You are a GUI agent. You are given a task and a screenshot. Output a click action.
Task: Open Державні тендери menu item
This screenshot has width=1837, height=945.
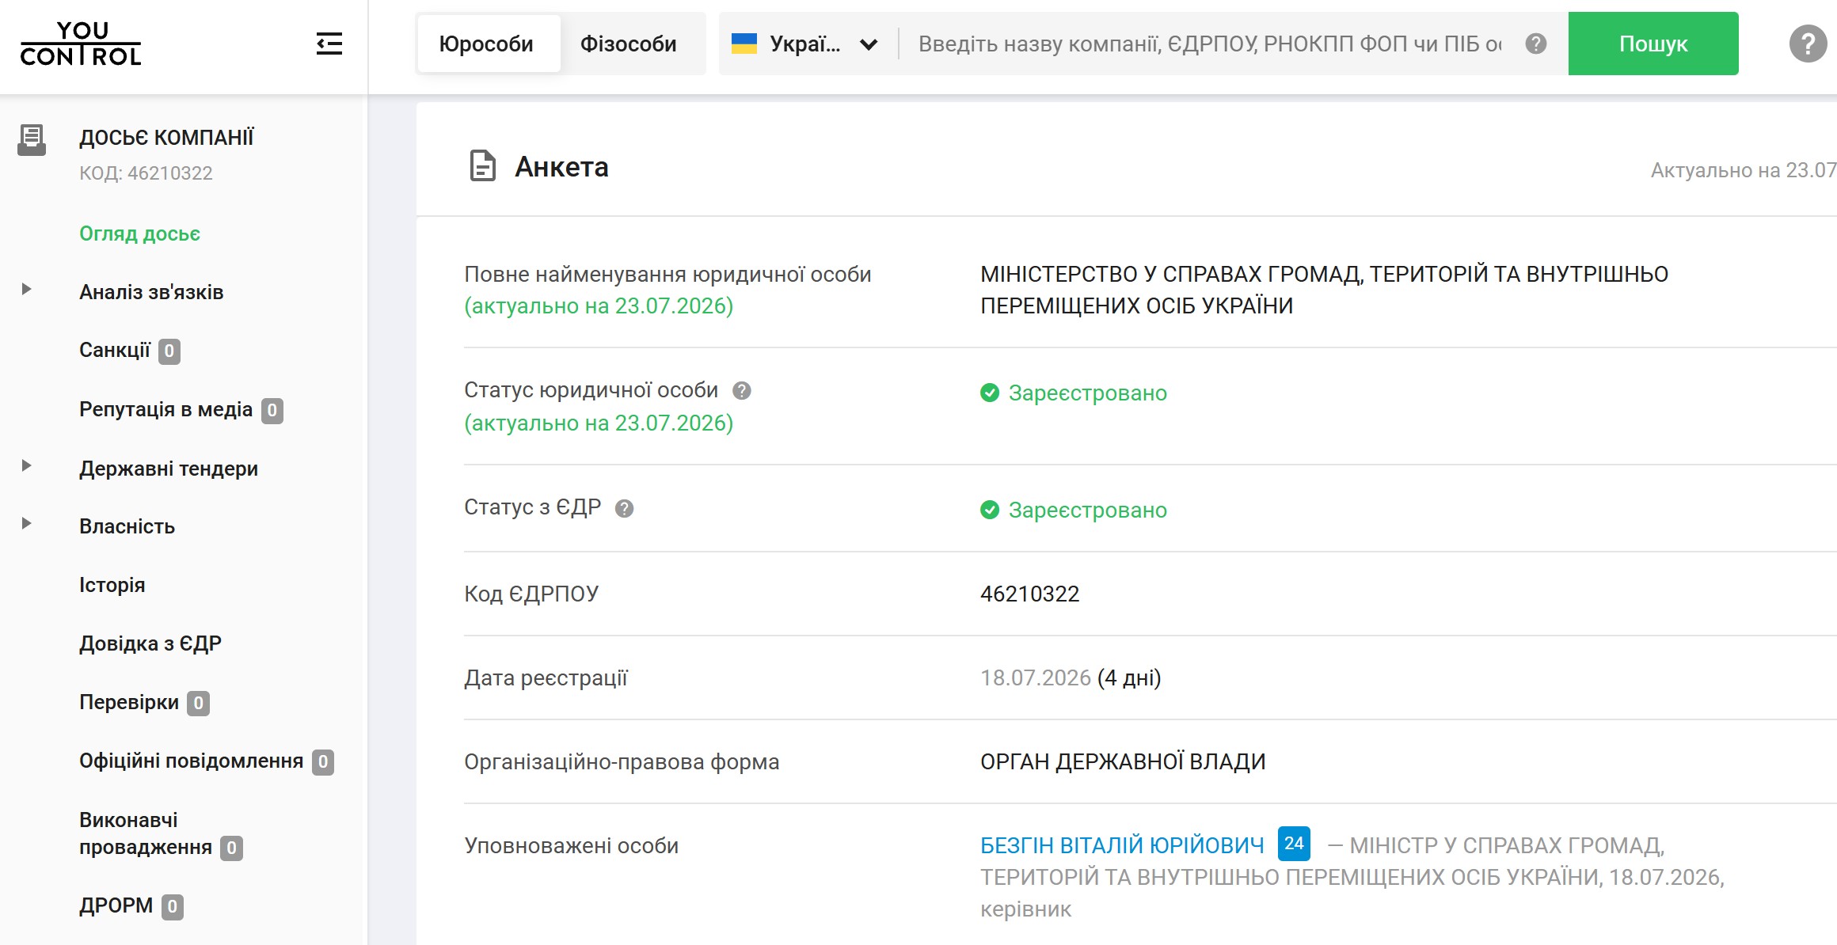pos(169,469)
